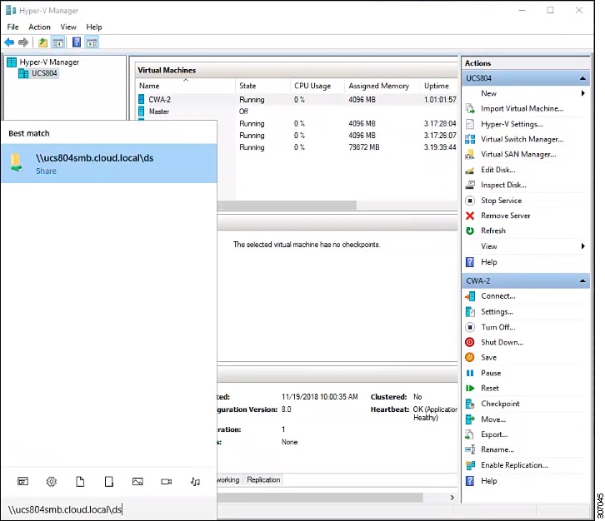
Task: Expand the New submenu arrow
Action: [583, 93]
